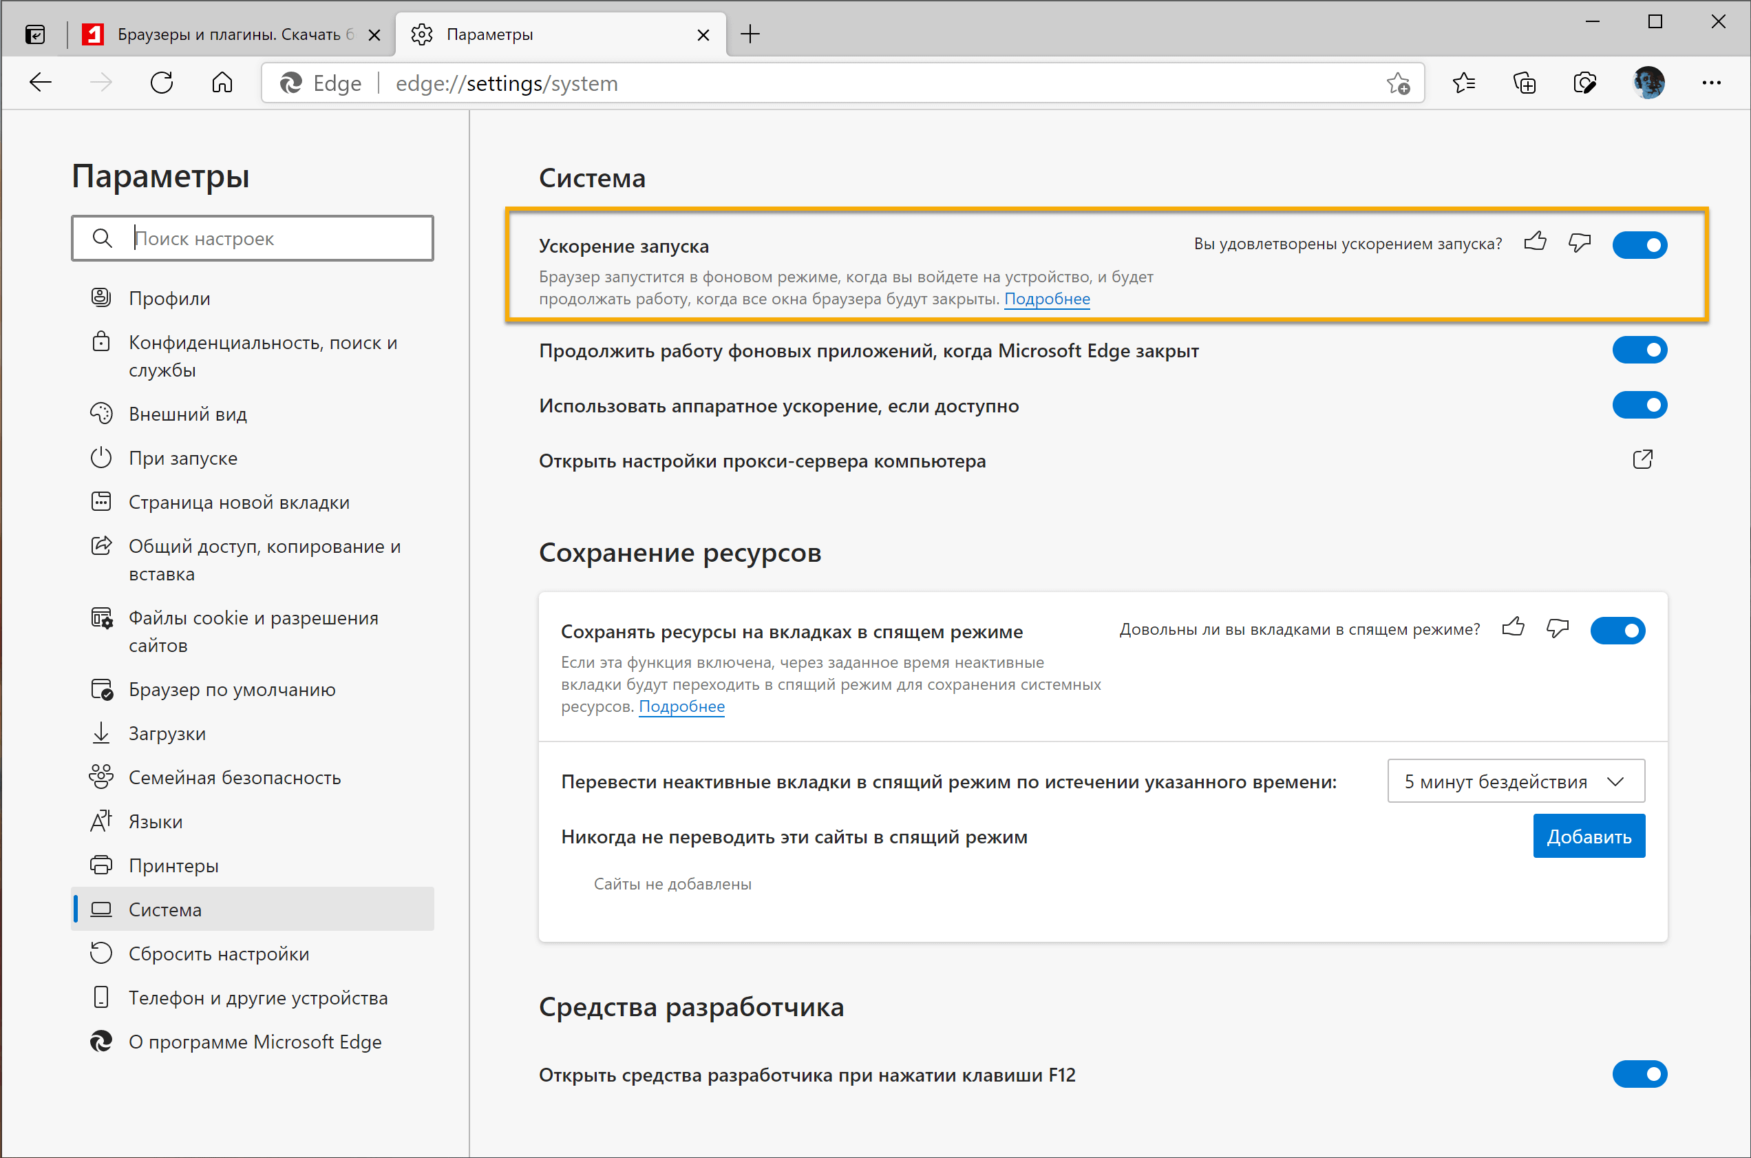Click the Профили sidebar icon
This screenshot has height=1158, width=1751.
[x=100, y=296]
